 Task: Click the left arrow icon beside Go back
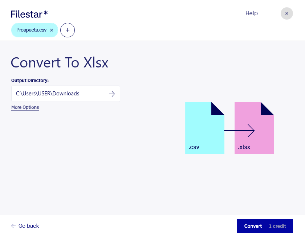(x=13, y=226)
